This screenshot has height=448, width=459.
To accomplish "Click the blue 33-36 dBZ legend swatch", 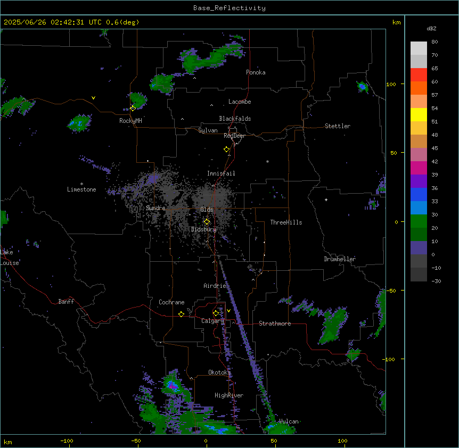I will click(419, 194).
